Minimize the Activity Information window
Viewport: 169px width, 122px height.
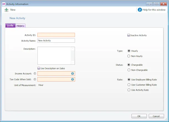point(149,4)
